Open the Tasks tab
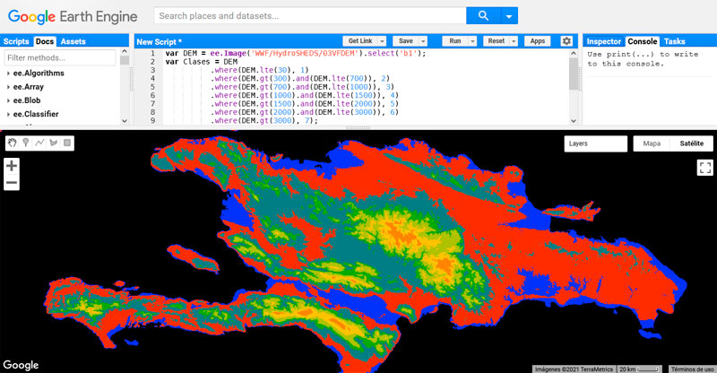The height and width of the screenshot is (373, 717). [x=675, y=41]
